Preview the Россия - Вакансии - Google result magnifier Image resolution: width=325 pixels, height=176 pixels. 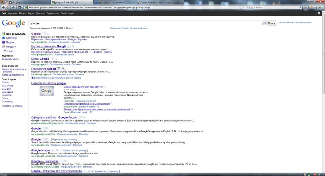click(73, 46)
